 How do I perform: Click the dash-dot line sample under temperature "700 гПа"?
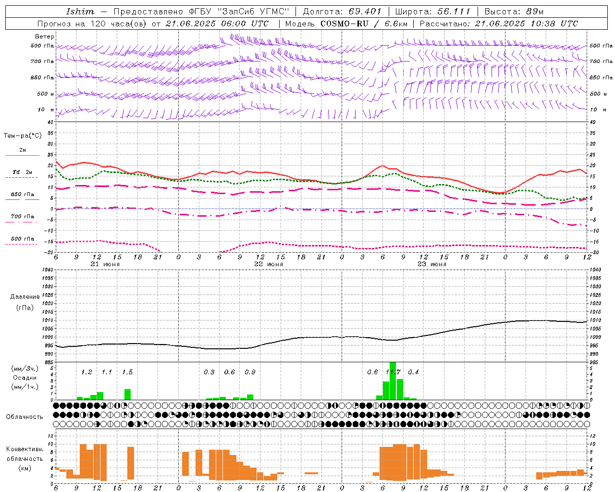21,222
